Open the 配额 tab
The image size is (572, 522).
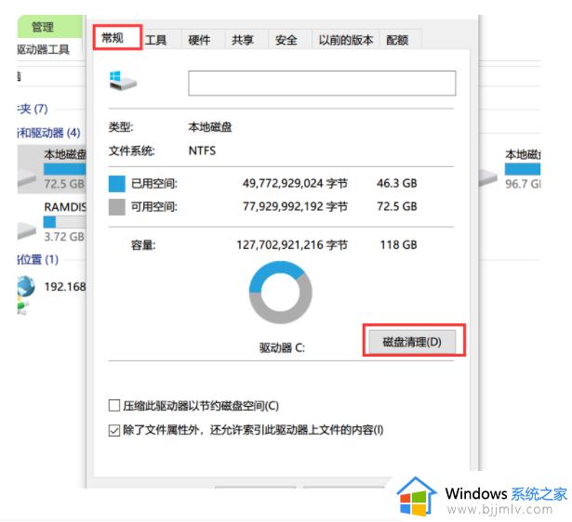click(x=397, y=40)
